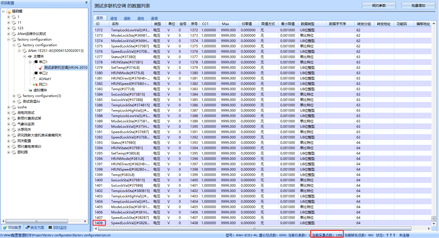The width and height of the screenshot is (439, 238).
Task: Expand the 气象站监测 project node
Action: coord(8,124)
